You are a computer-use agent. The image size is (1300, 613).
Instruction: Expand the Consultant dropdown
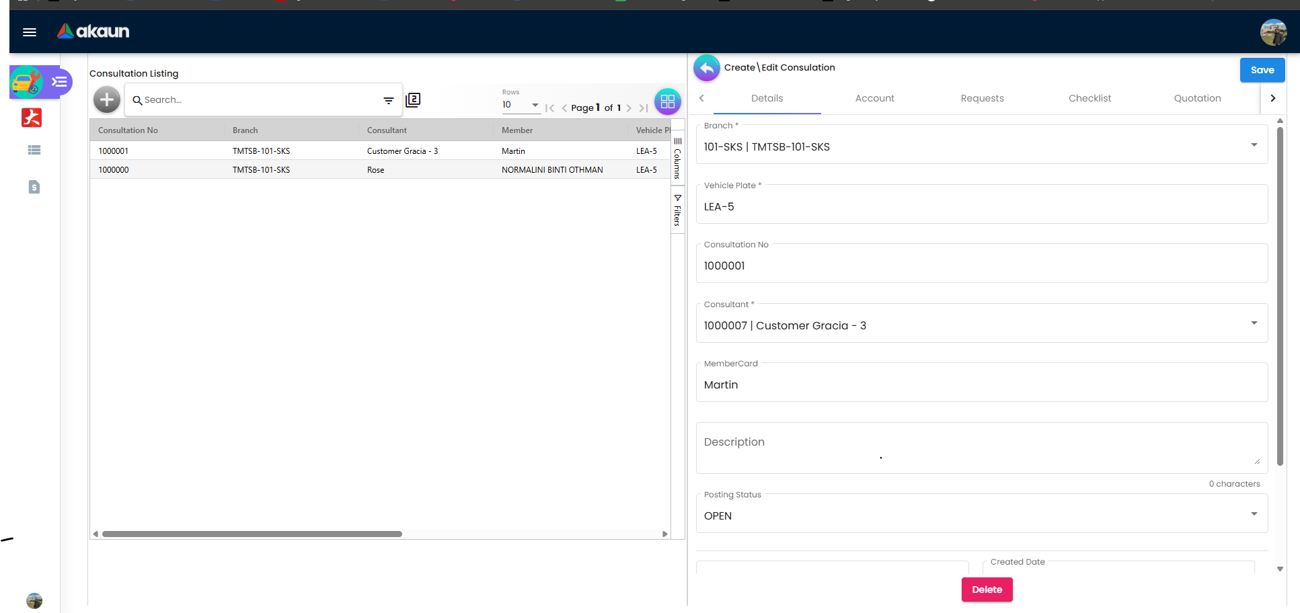tap(1254, 323)
